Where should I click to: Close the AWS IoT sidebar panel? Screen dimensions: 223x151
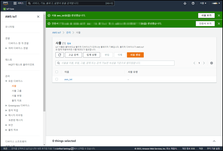(x=38, y=17)
